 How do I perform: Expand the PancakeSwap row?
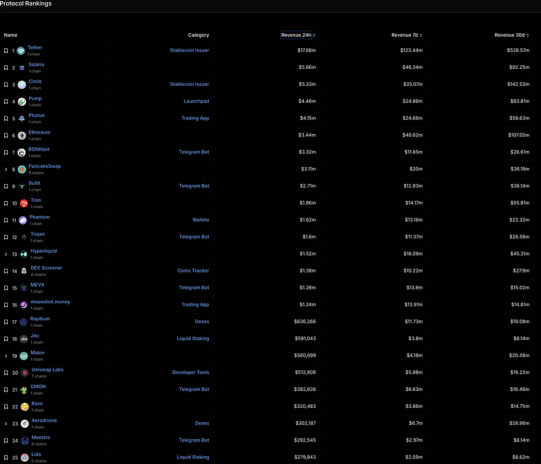click(6, 169)
